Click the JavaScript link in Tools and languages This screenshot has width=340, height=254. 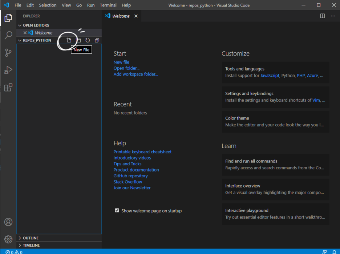coord(270,76)
